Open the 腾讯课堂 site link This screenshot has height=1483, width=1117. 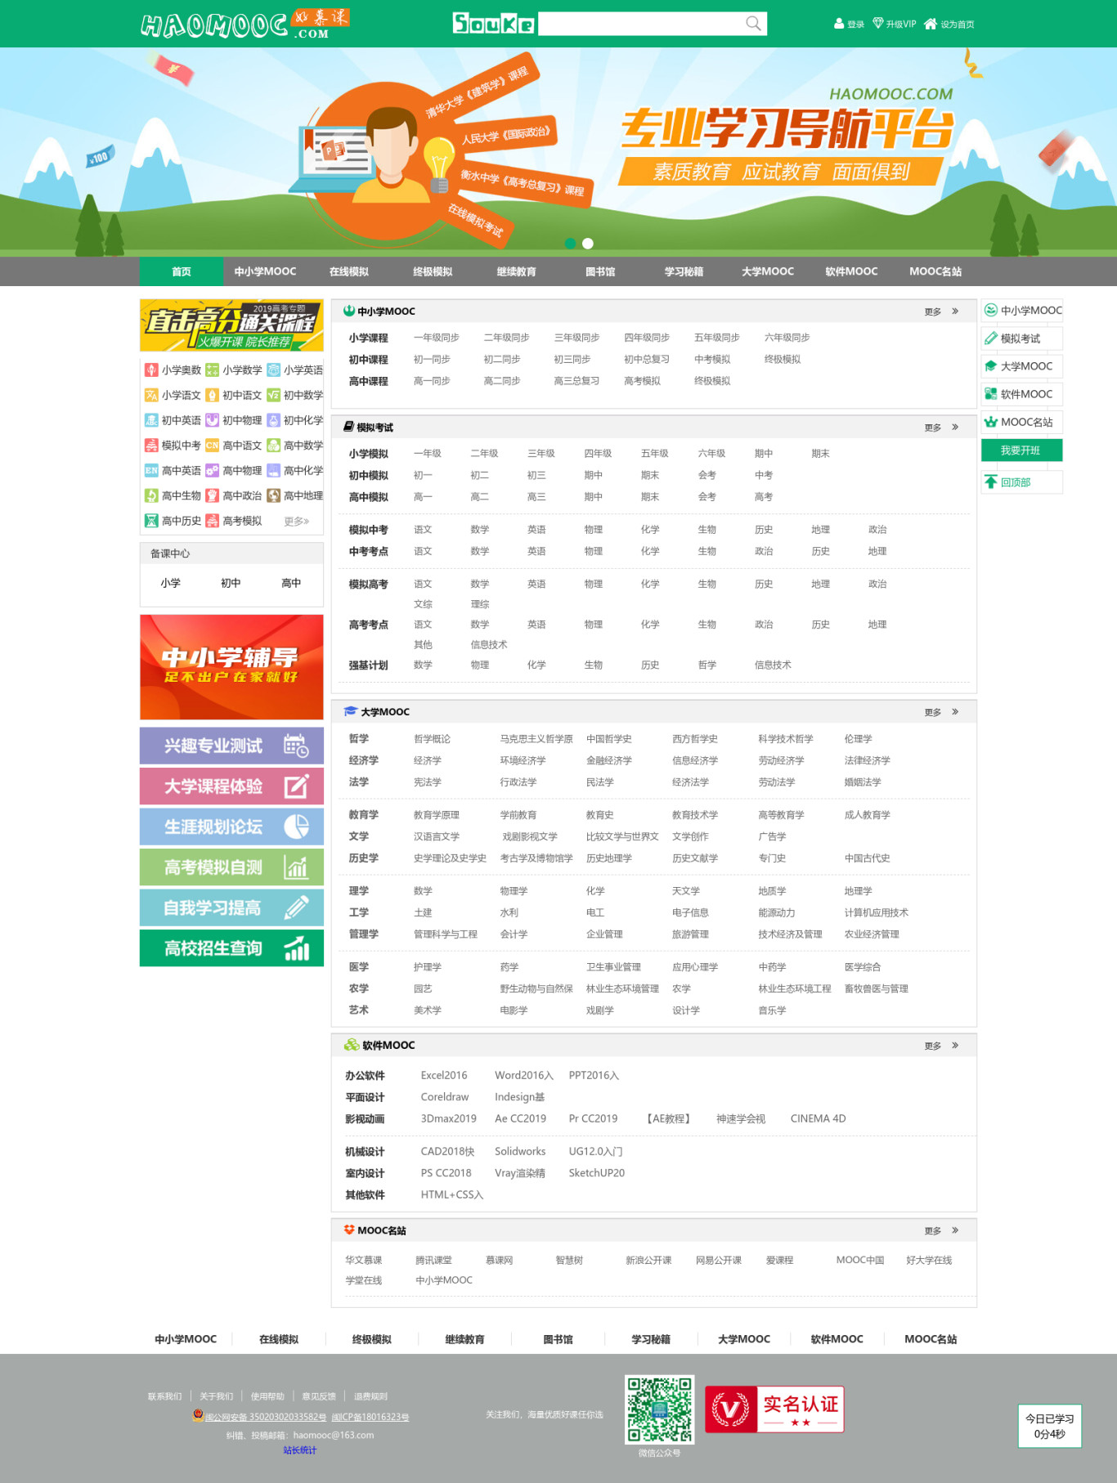(433, 1261)
